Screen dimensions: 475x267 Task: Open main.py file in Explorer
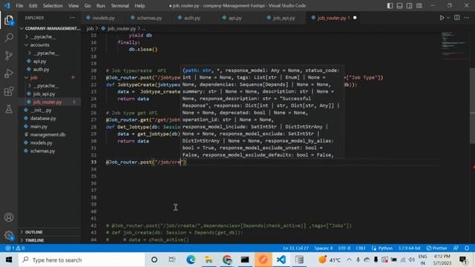point(39,127)
